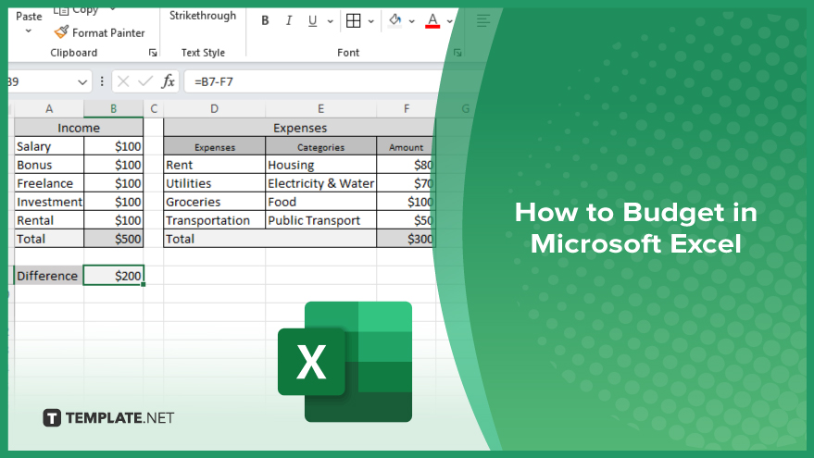Click the Strikethrough button

tap(203, 16)
